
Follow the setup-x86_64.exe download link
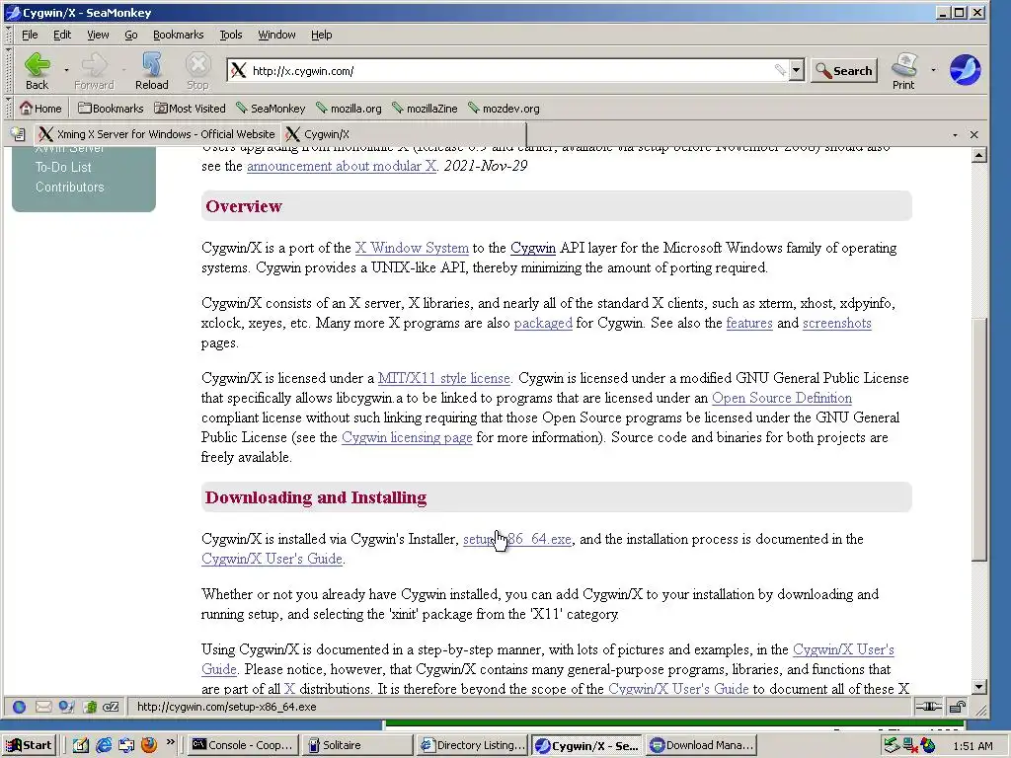point(517,539)
